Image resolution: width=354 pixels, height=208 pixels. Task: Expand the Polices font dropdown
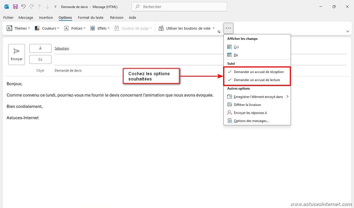75,28
